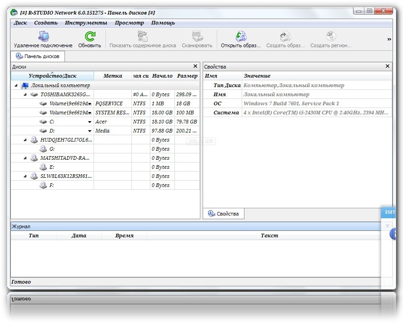Collapse the TOSHIBAMK3265G disk node
This screenshot has width=403, height=324.
click(25, 94)
